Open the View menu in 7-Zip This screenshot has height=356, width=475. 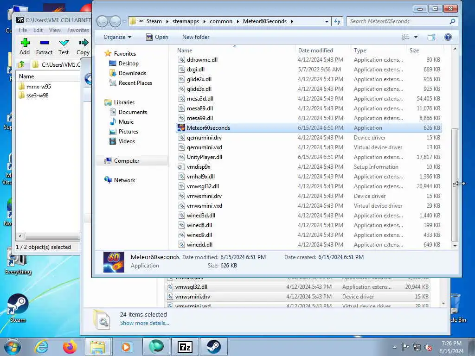point(55,30)
